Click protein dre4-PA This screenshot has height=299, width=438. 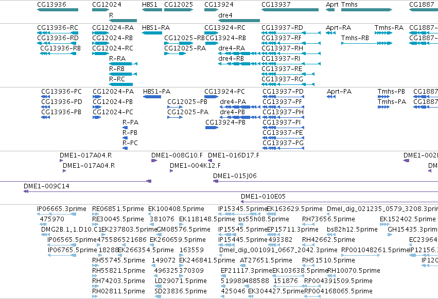point(240,107)
